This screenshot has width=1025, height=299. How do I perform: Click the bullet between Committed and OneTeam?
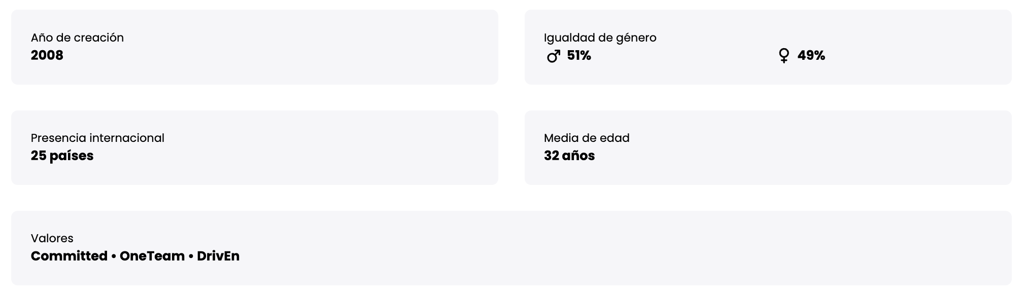(114, 256)
